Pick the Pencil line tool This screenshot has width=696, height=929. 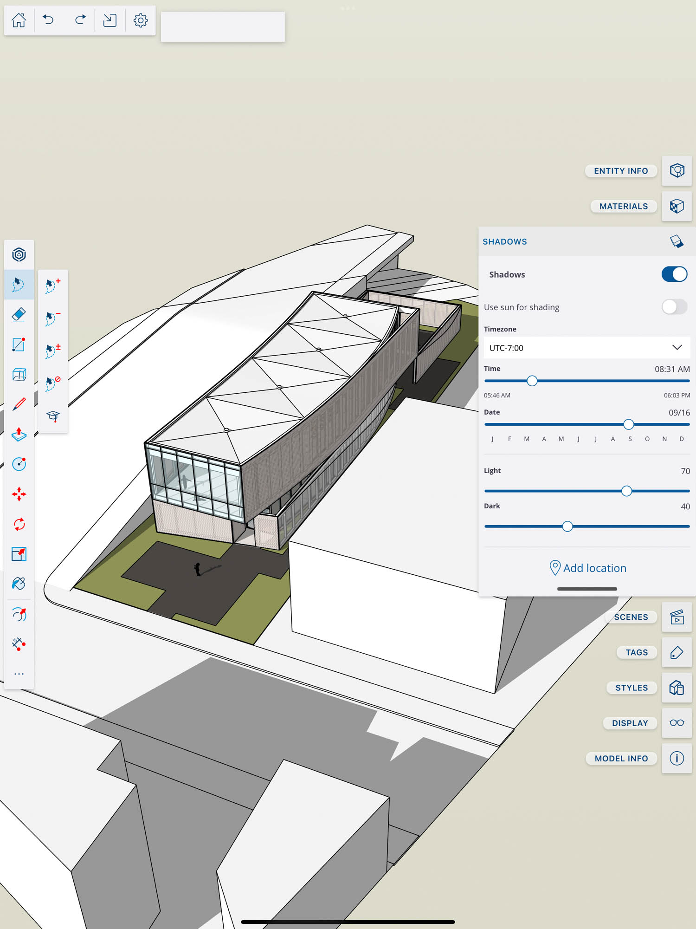pos(19,404)
